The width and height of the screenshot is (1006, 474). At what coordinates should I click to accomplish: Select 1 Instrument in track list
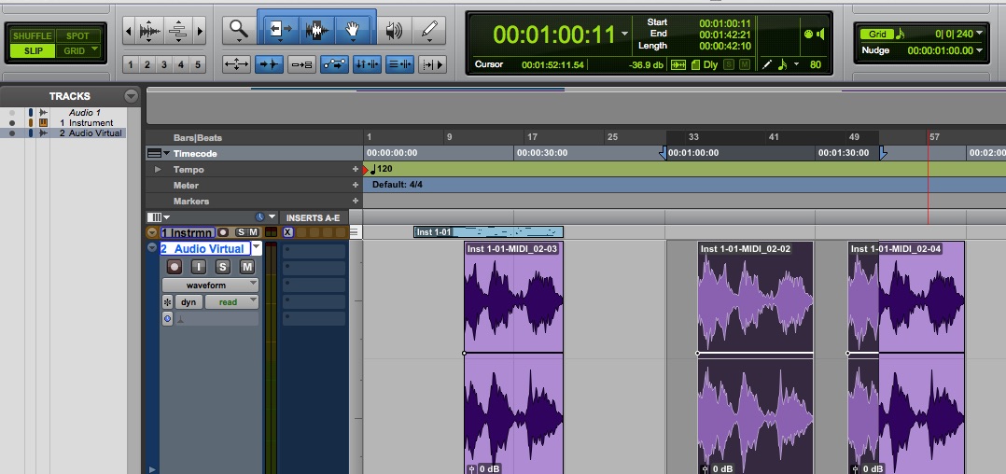[86, 122]
